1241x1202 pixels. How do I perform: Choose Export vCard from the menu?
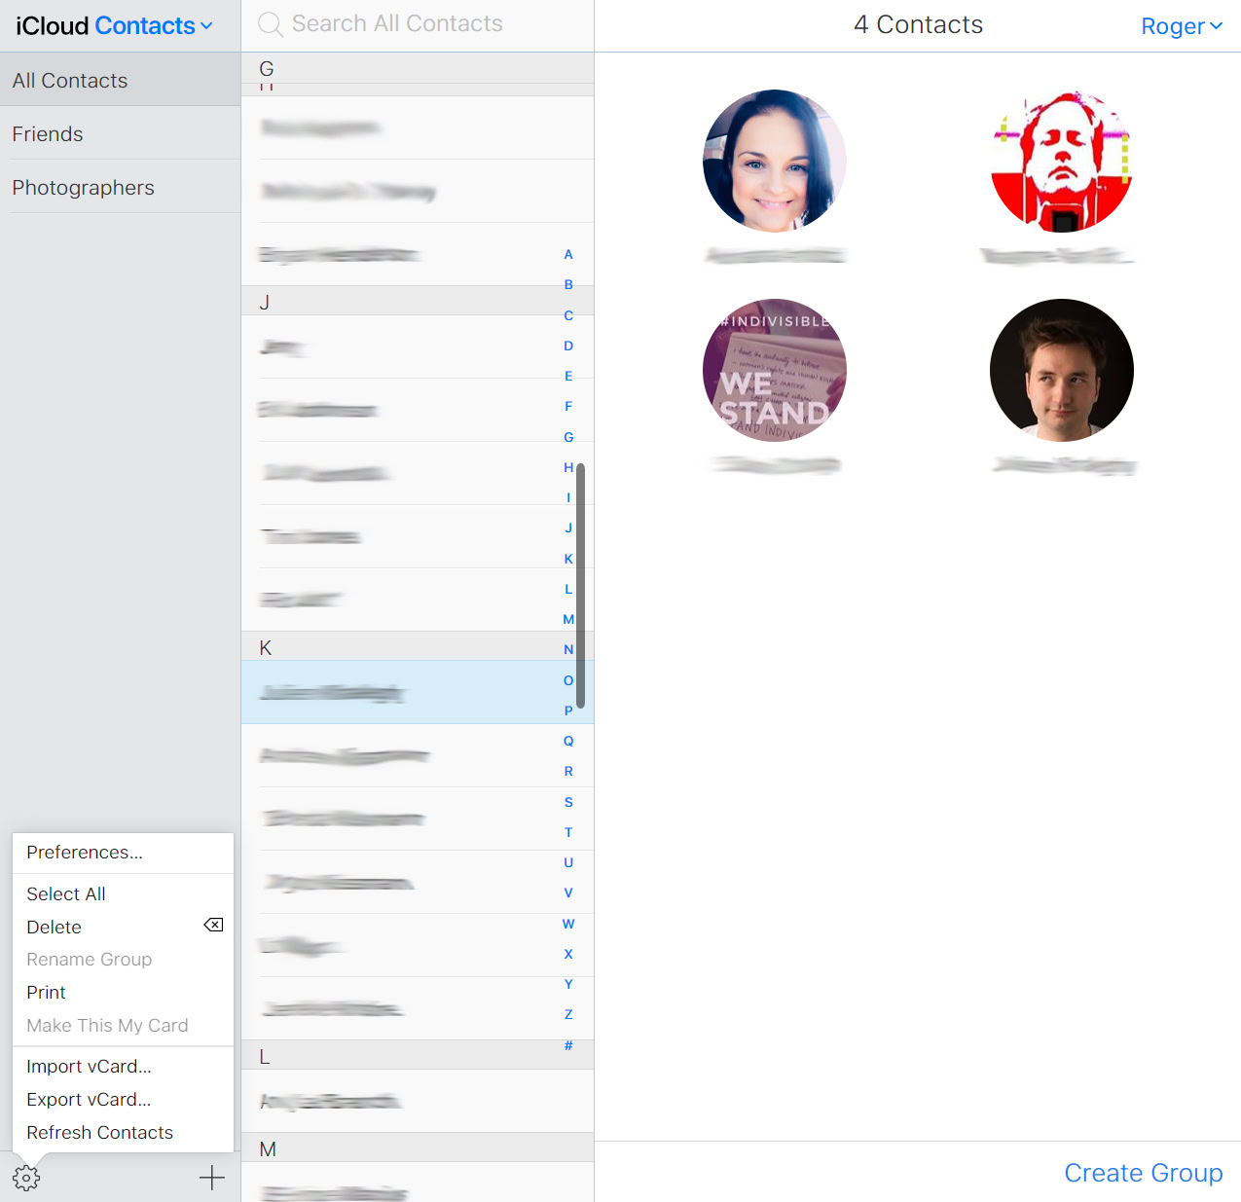89,1099
